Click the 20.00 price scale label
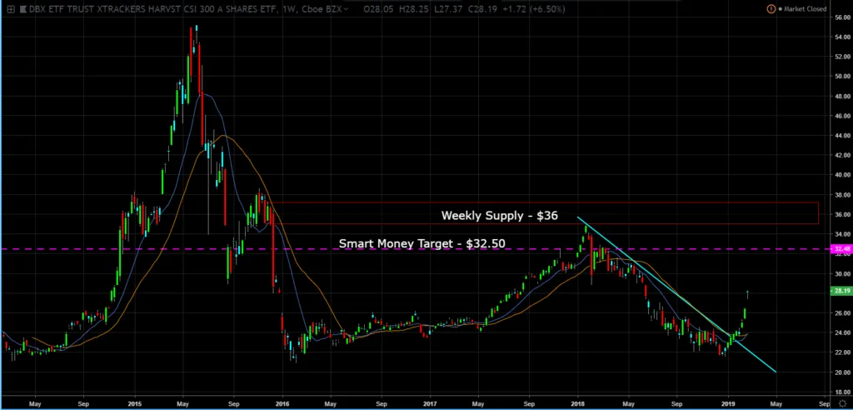 pyautogui.click(x=842, y=372)
